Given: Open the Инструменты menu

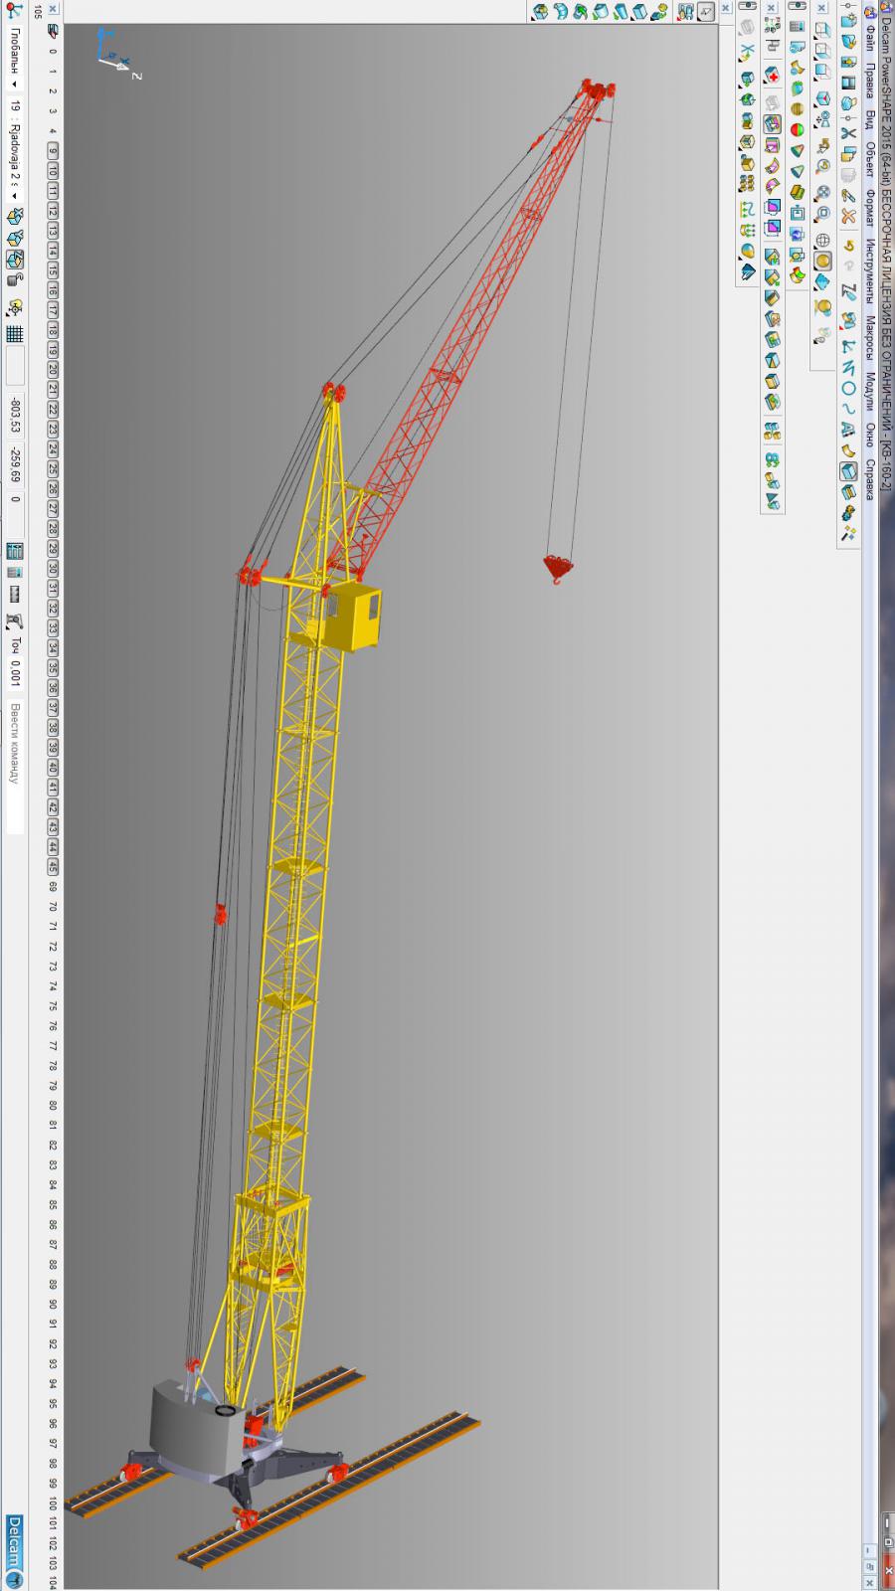Looking at the screenshot, I should tap(869, 271).
